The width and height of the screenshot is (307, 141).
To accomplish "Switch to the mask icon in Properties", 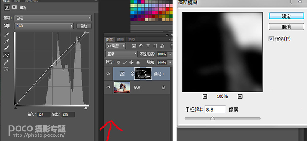I will point(14,7).
